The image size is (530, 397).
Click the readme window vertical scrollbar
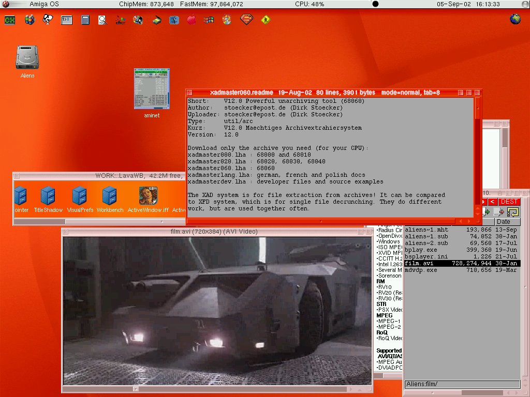[477, 155]
